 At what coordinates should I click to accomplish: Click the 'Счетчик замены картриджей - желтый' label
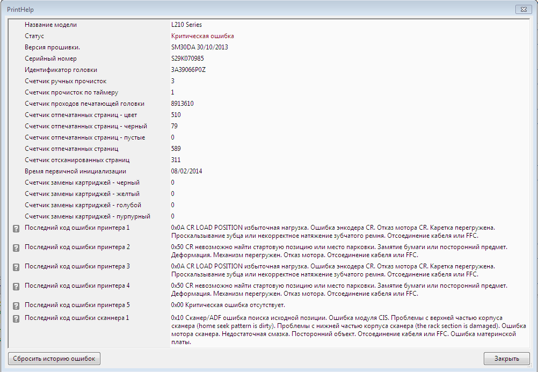[x=82, y=194]
